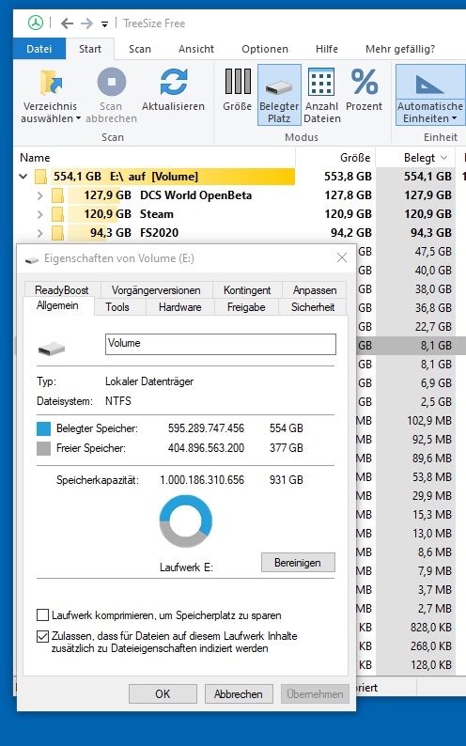This screenshot has height=746, width=466.
Task: Click the FS2020 folder icon
Action: point(57,233)
